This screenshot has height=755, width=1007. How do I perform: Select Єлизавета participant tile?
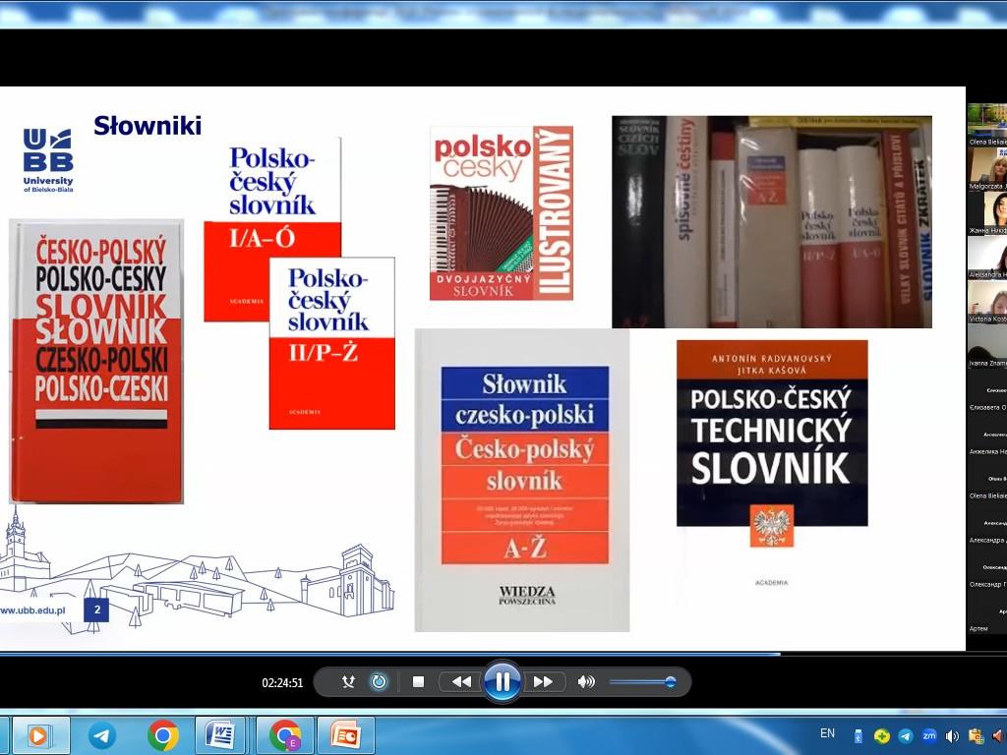coord(987,391)
